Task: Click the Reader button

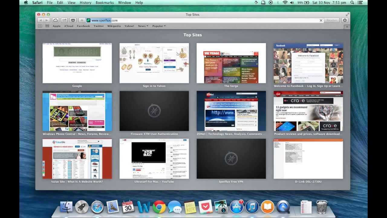Action: pyautogui.click(x=332, y=20)
